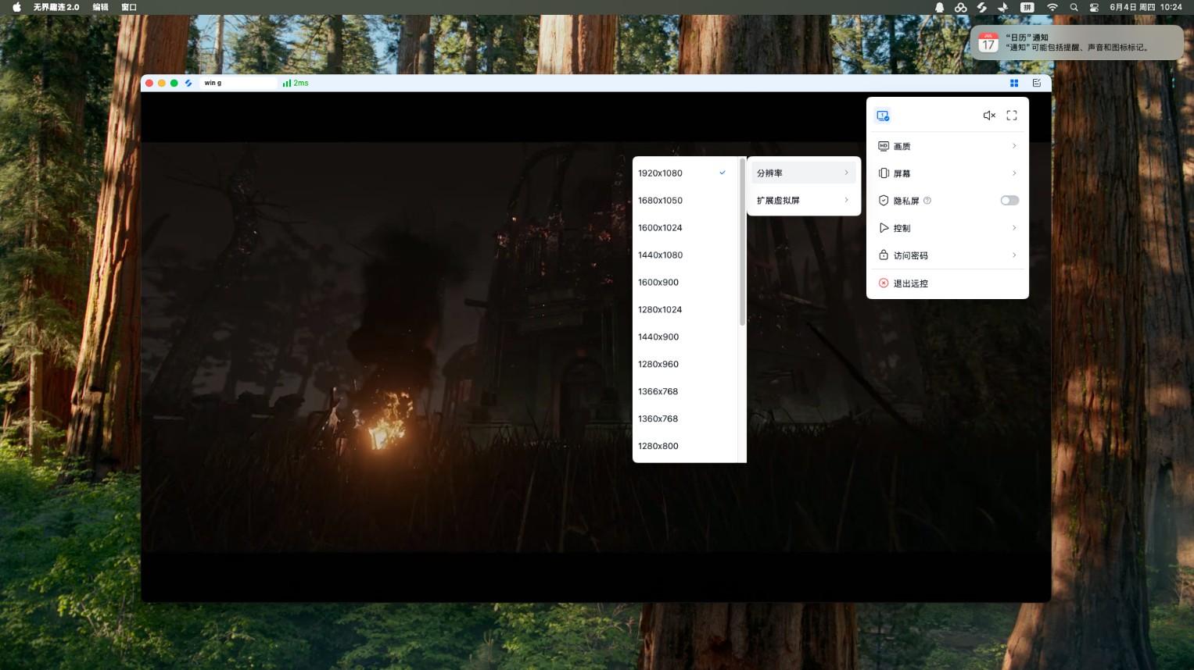Click the Calendar icon in the notification
Viewport: 1194px width, 670px height.
988,42
